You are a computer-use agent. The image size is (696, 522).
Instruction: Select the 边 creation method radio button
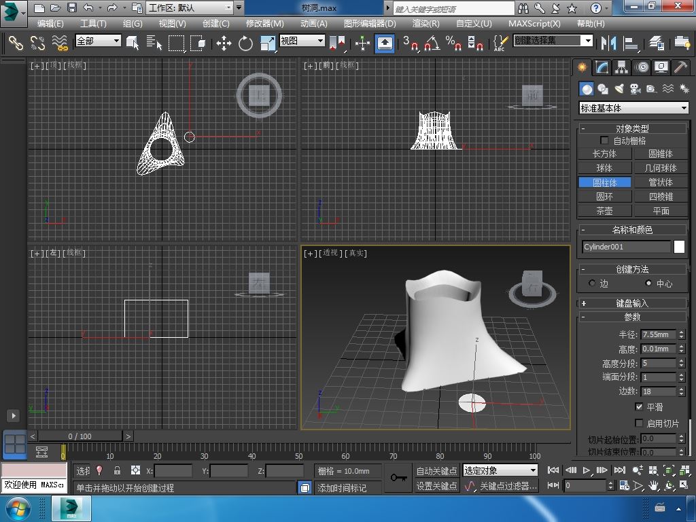592,283
